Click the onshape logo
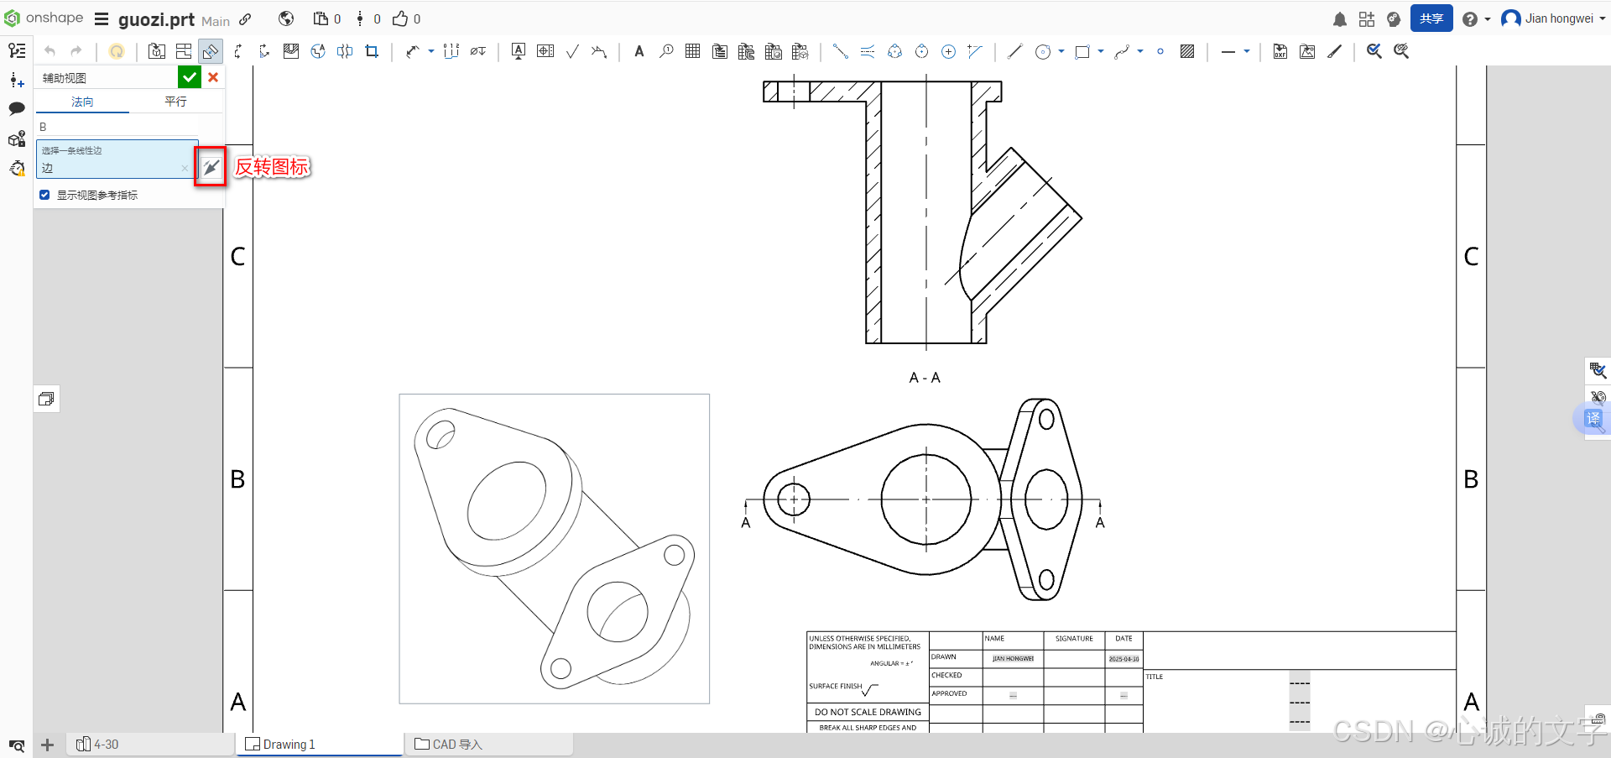1611x758 pixels. click(44, 18)
